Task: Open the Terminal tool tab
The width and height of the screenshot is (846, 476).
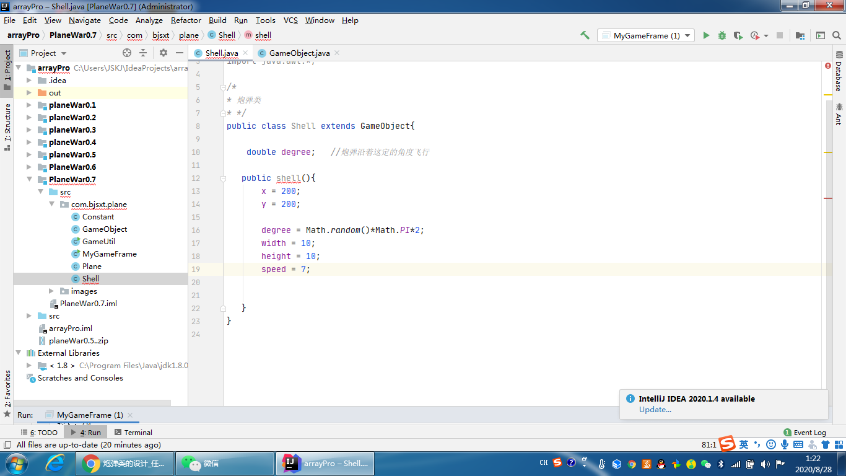Action: coord(133,432)
